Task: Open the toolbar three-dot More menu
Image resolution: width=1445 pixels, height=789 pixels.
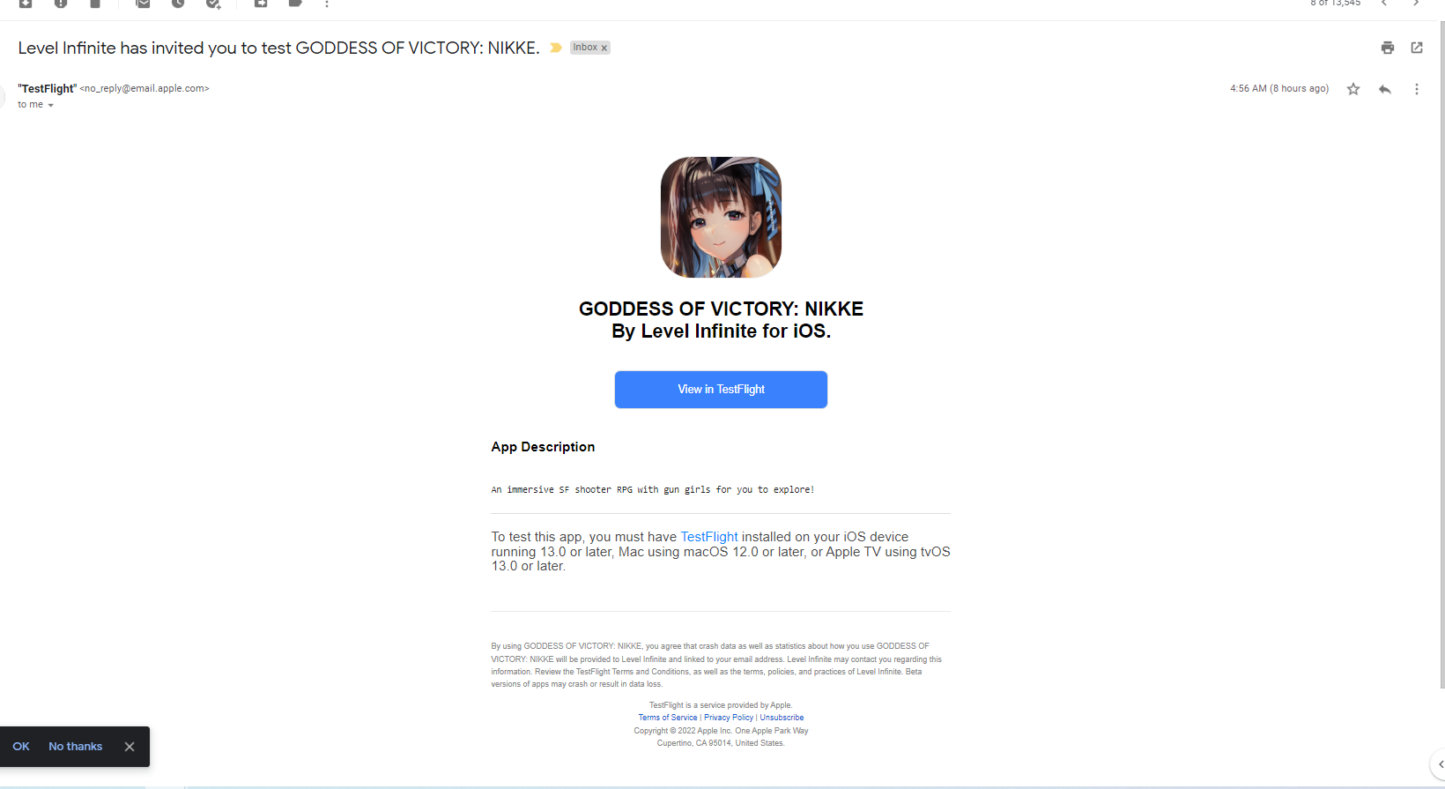Action: [x=327, y=4]
